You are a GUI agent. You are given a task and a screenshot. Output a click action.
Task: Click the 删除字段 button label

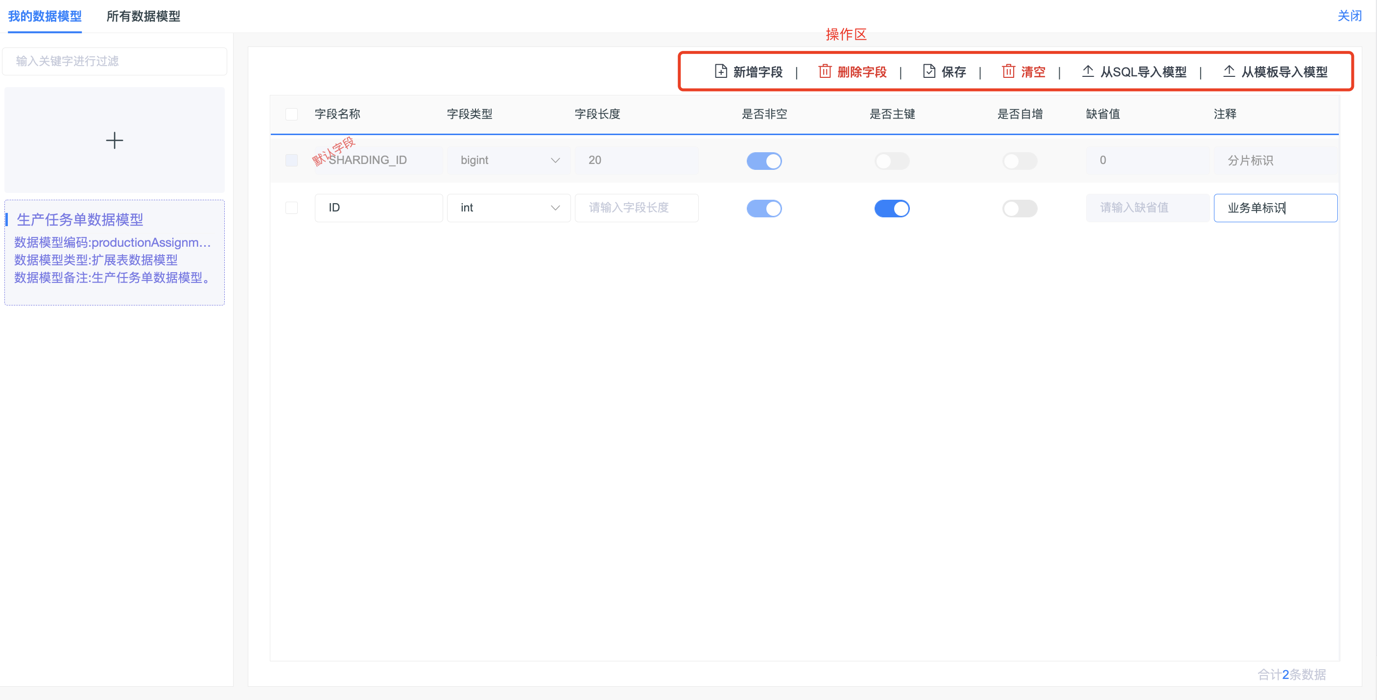[862, 71]
